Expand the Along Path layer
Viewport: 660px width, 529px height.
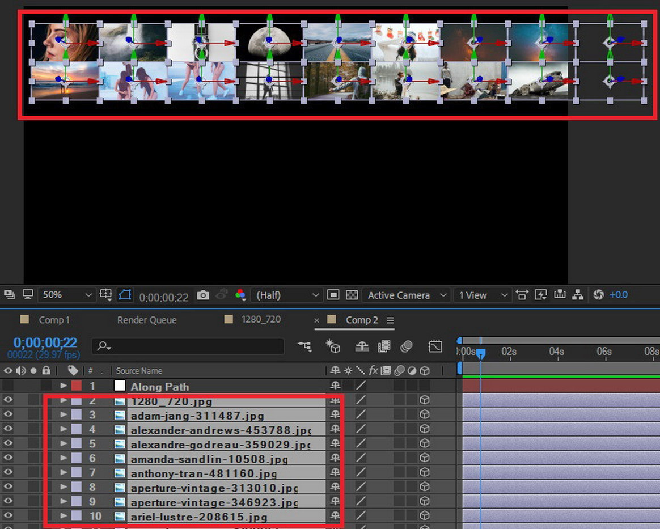tap(64, 386)
